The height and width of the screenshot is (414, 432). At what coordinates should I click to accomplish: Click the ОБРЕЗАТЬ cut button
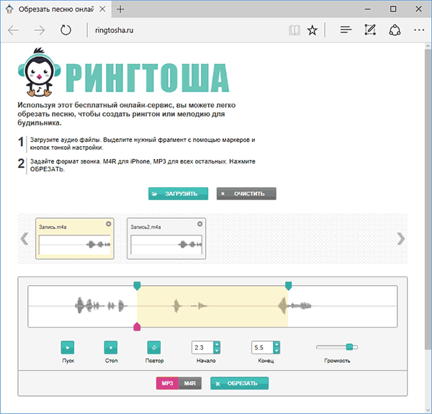pyautogui.click(x=239, y=383)
